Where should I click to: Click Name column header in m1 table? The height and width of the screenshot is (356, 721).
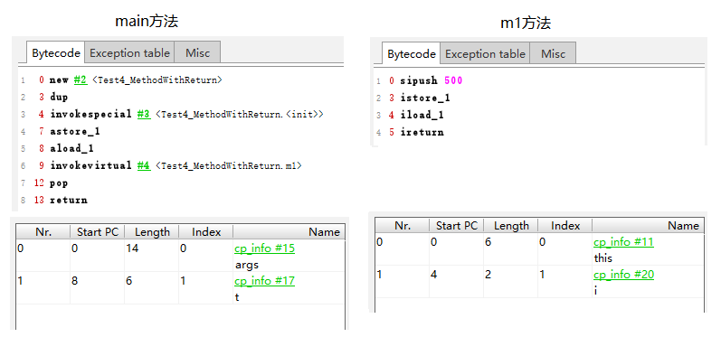point(648,226)
